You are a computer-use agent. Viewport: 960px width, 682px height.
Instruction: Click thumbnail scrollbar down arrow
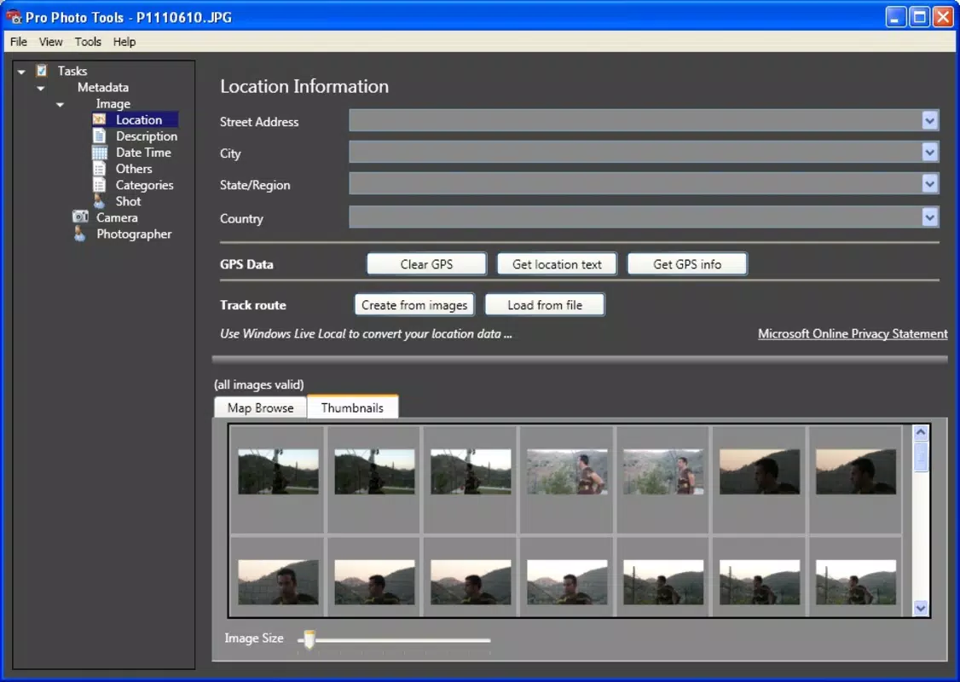[921, 608]
